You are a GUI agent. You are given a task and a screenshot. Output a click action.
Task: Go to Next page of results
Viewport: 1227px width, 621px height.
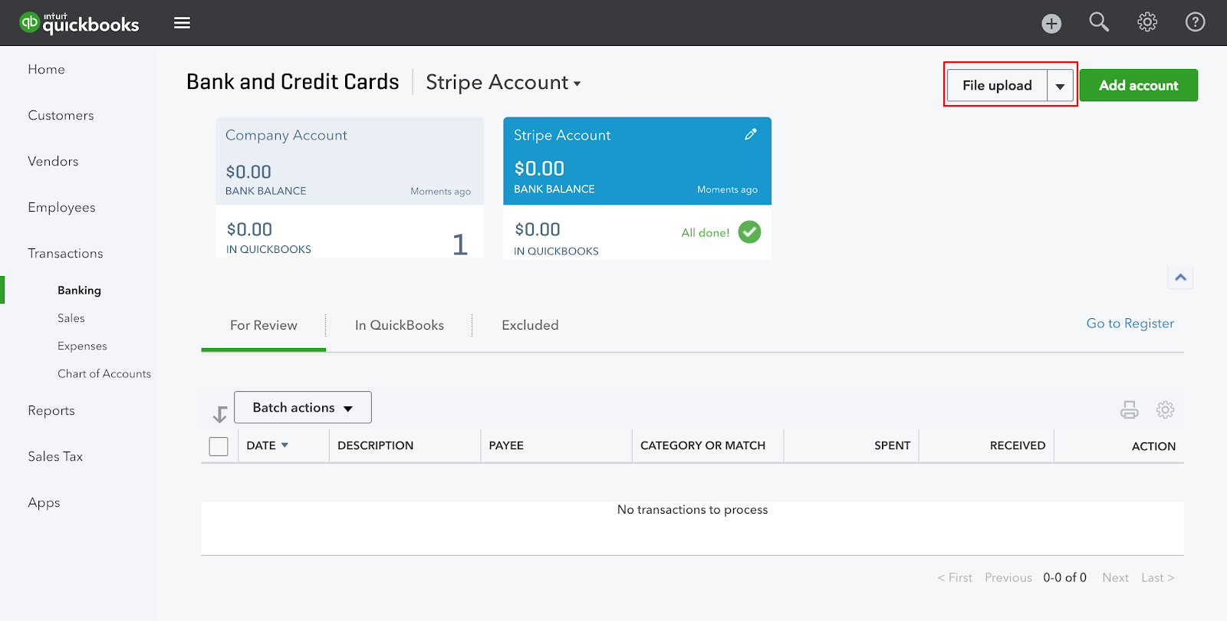pyautogui.click(x=1115, y=578)
